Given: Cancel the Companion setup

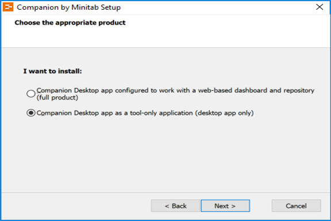Looking at the screenshot, I should click(x=296, y=206).
